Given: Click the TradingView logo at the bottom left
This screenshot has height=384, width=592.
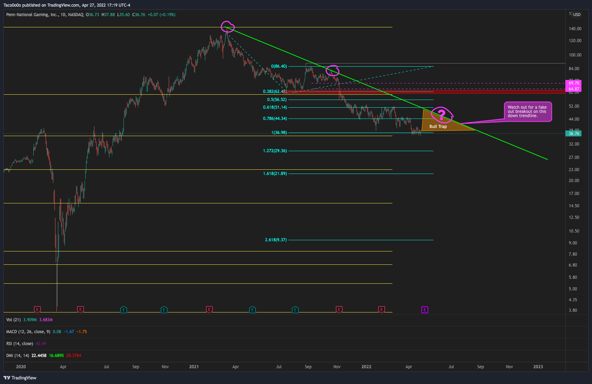Looking at the screenshot, I should click(x=20, y=378).
